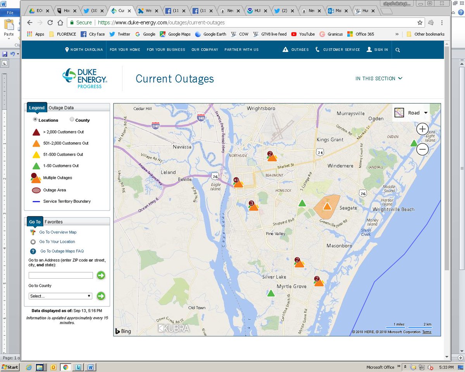Select the Legend tab
This screenshot has width=465, height=372.
[x=37, y=108]
